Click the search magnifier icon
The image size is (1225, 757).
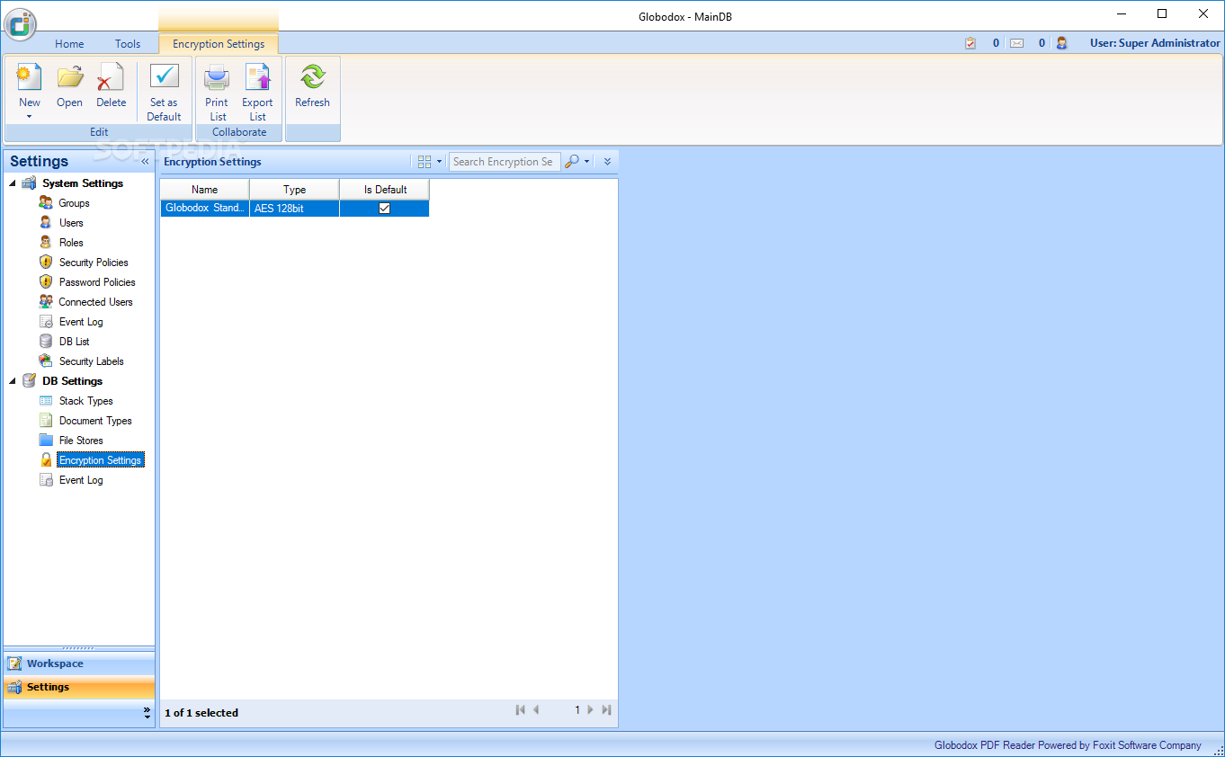pos(572,162)
